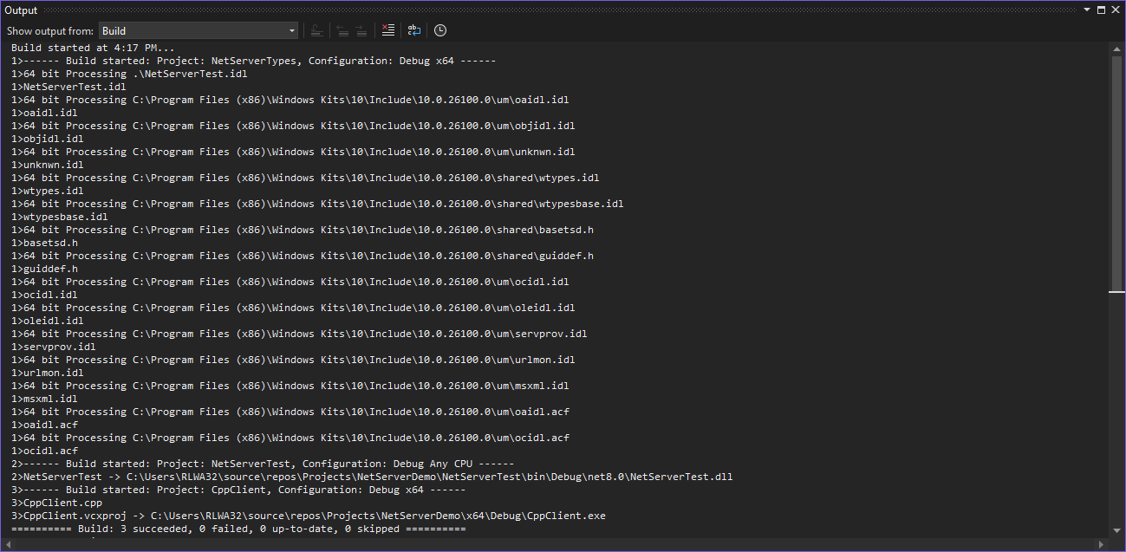Click the '3>CppClient.cpp' line
The image size is (1126, 552).
56,503
